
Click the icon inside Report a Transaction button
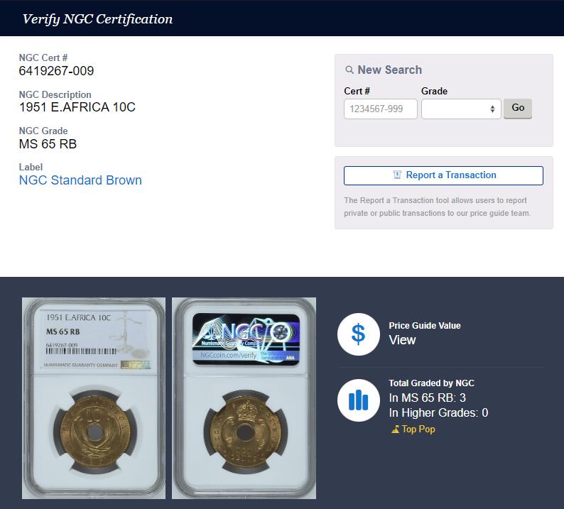tap(397, 175)
